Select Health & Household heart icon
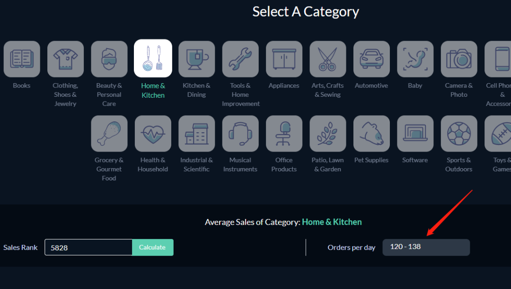This screenshot has width=511, height=289. 153,133
